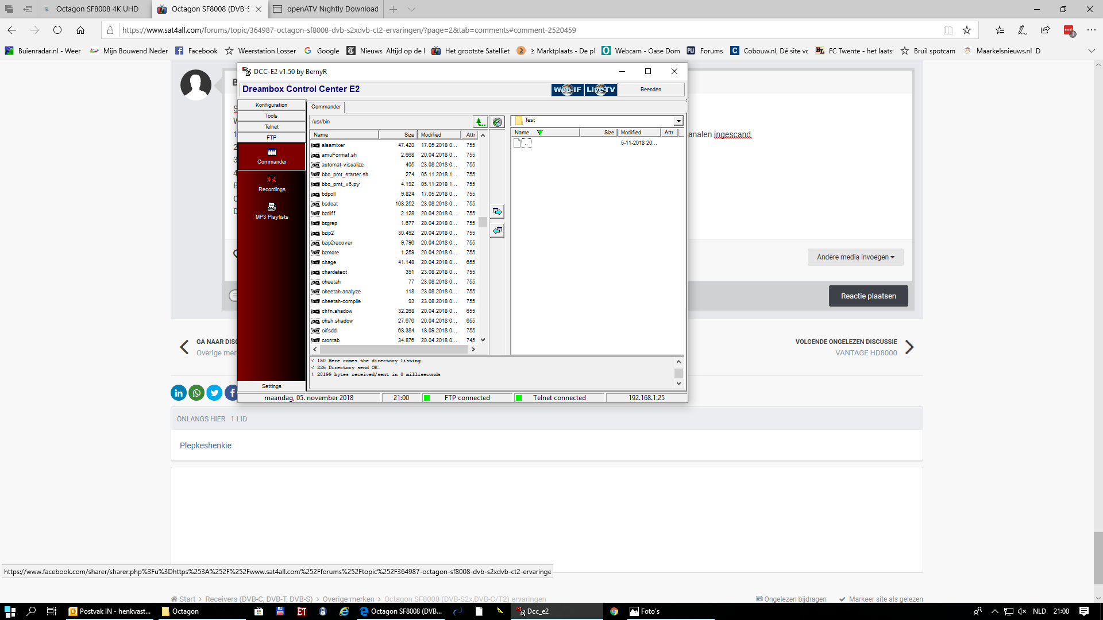Select the bsdcat file row
1103x620 pixels.
(394, 204)
